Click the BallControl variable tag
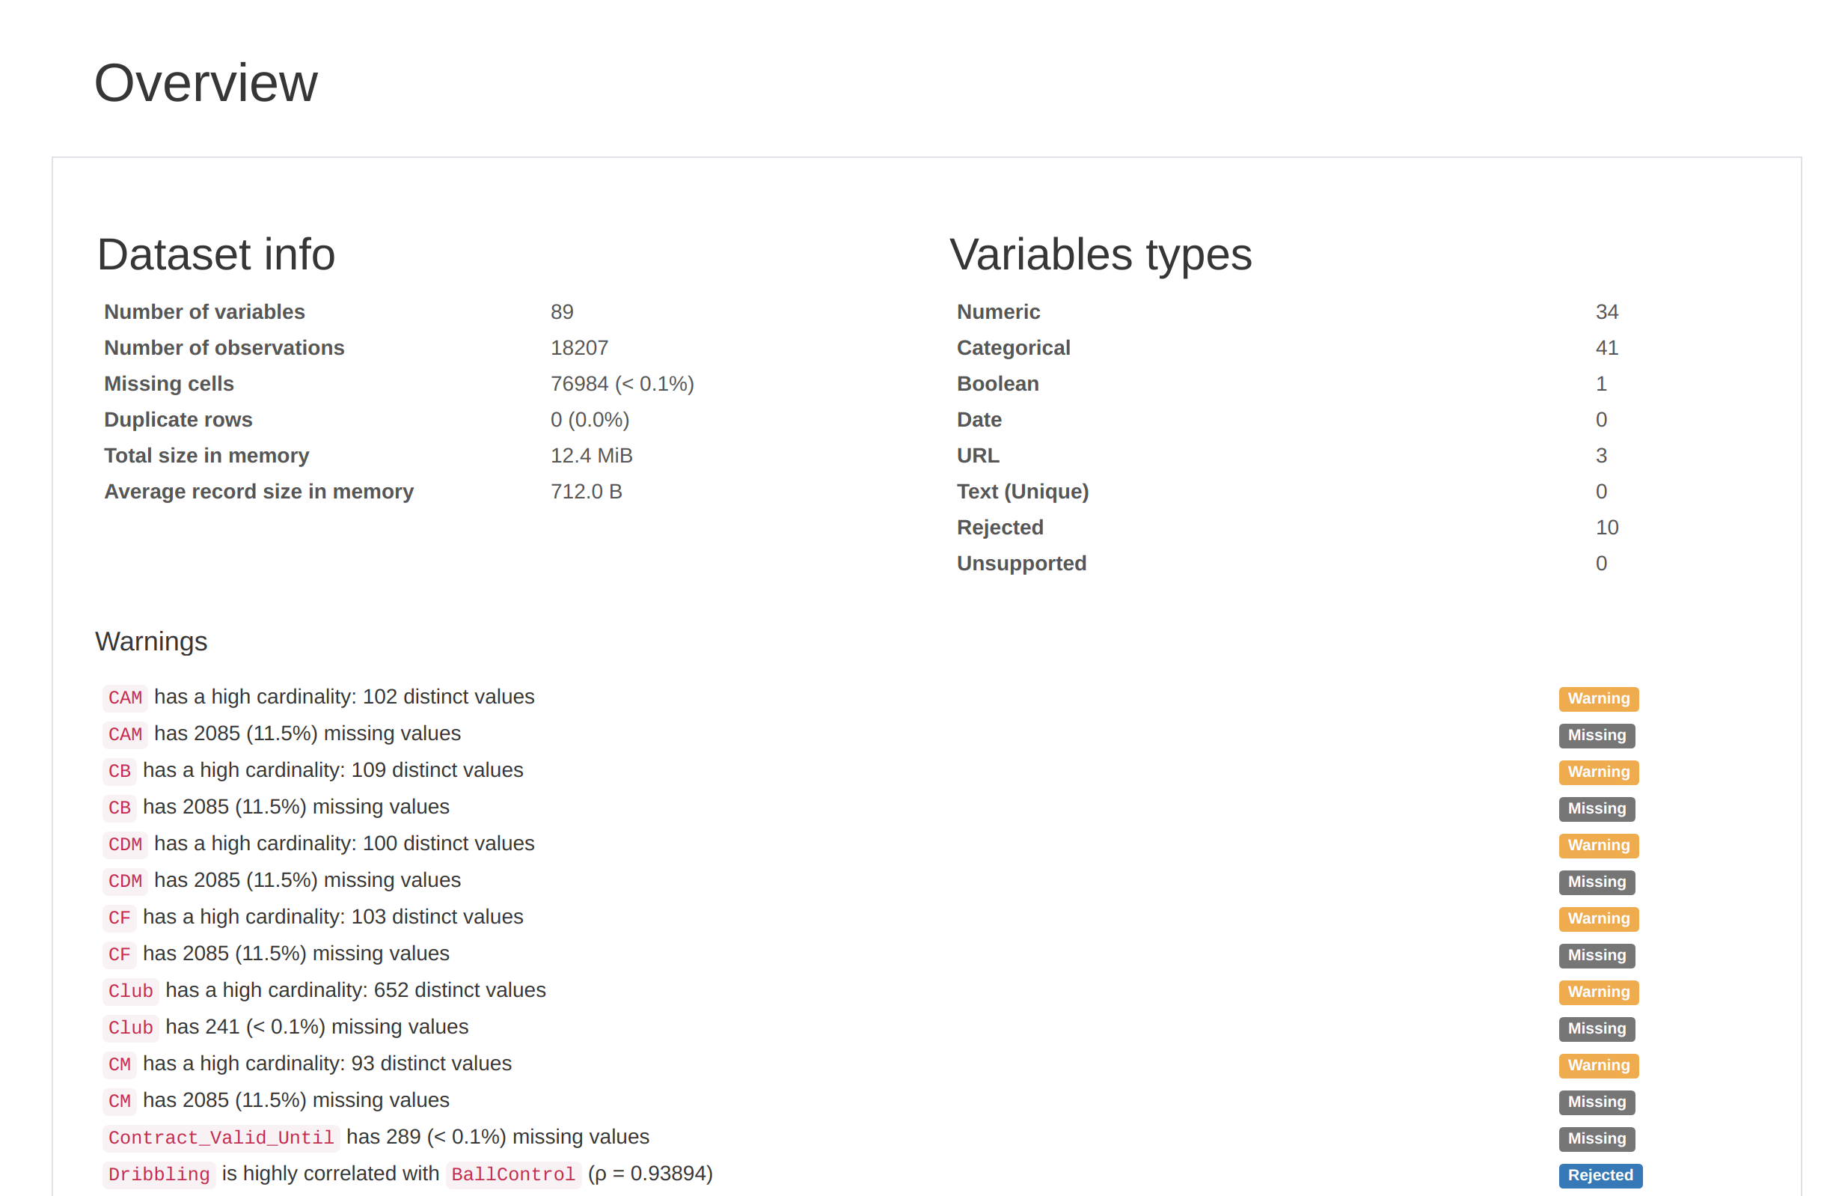 click(513, 1174)
